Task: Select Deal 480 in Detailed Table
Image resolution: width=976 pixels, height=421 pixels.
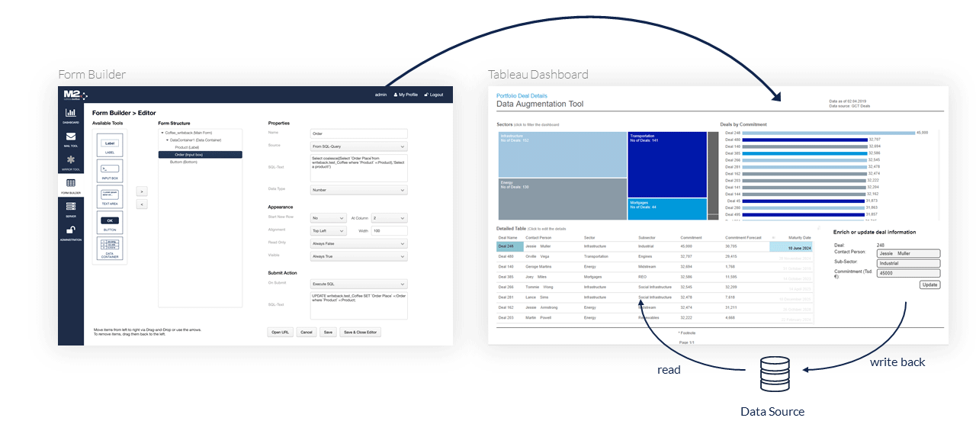Action: pyautogui.click(x=507, y=257)
